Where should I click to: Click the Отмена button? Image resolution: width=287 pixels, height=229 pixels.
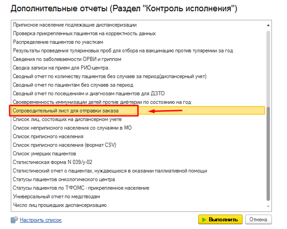[258, 220]
